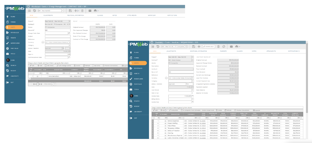Screen dimensions: 312x143
Task: Open Attachments tab in Requisition window
Action: click(271, 51)
